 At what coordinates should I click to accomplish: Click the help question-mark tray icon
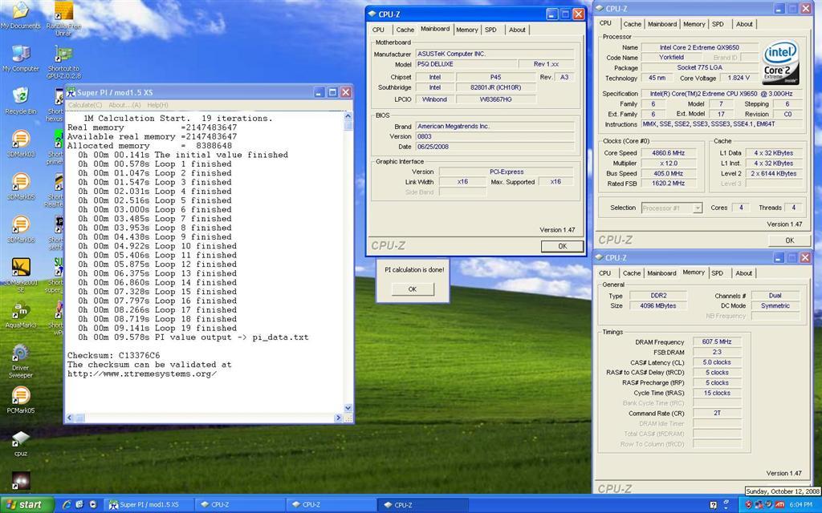pyautogui.click(x=713, y=505)
